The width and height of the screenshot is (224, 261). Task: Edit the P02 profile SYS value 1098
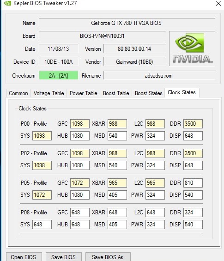click(x=42, y=165)
